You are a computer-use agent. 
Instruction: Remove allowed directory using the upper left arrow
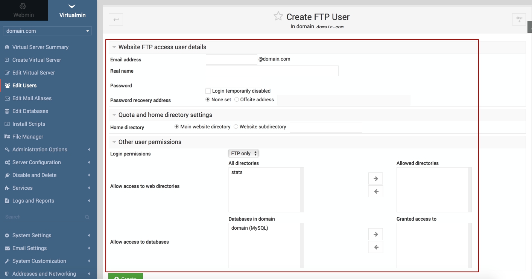375,191
